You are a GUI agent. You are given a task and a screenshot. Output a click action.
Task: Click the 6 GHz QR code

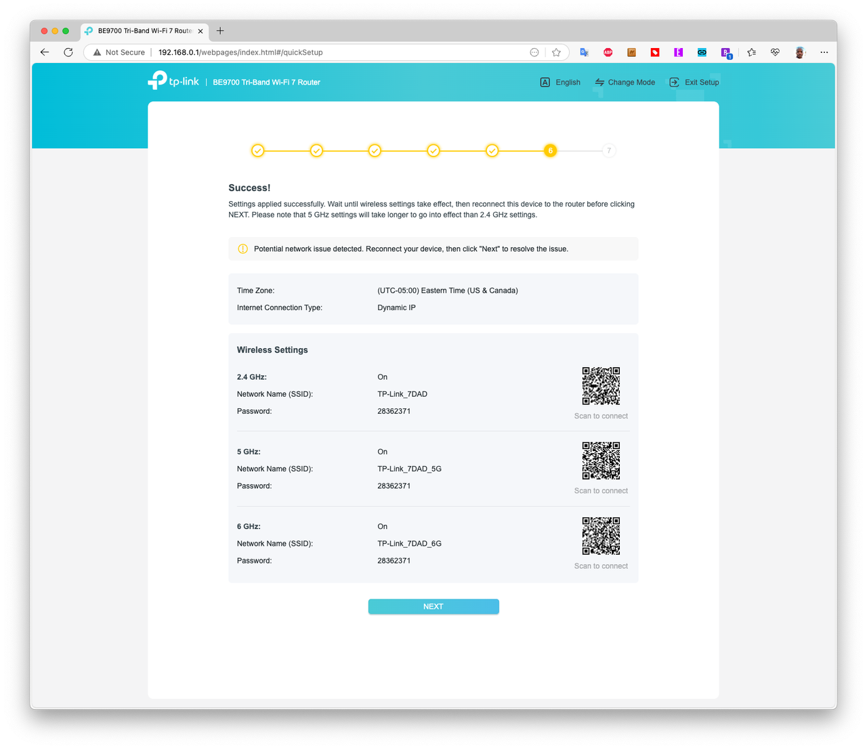coord(601,536)
